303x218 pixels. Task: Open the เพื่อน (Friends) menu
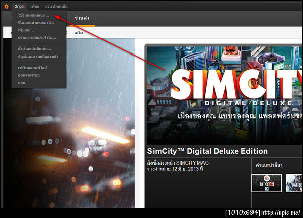35,7
